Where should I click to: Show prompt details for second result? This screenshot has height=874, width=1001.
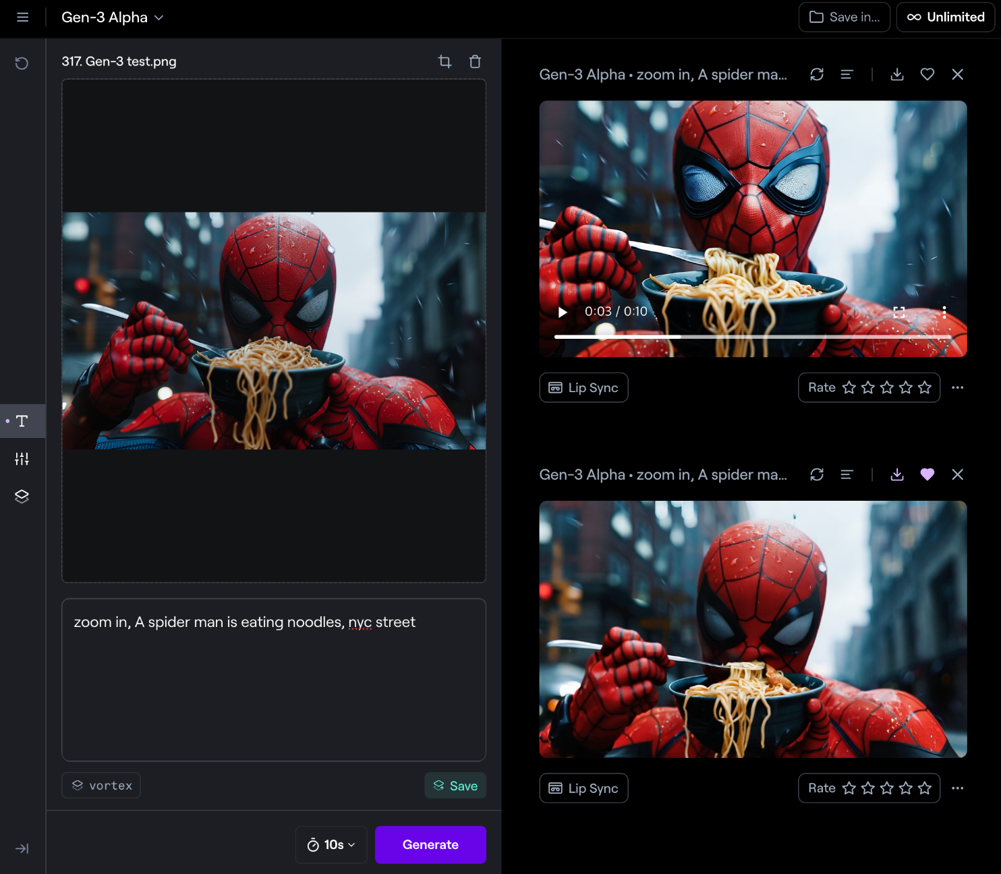tap(847, 474)
